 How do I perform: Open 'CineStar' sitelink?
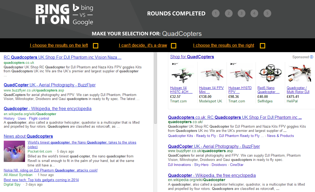[237, 165]
